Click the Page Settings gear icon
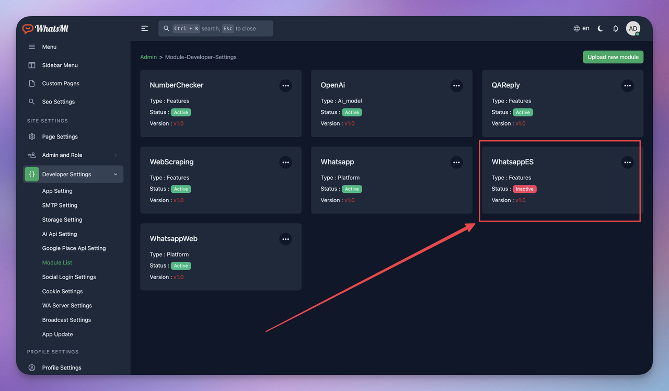The height and width of the screenshot is (391, 669). click(32, 137)
